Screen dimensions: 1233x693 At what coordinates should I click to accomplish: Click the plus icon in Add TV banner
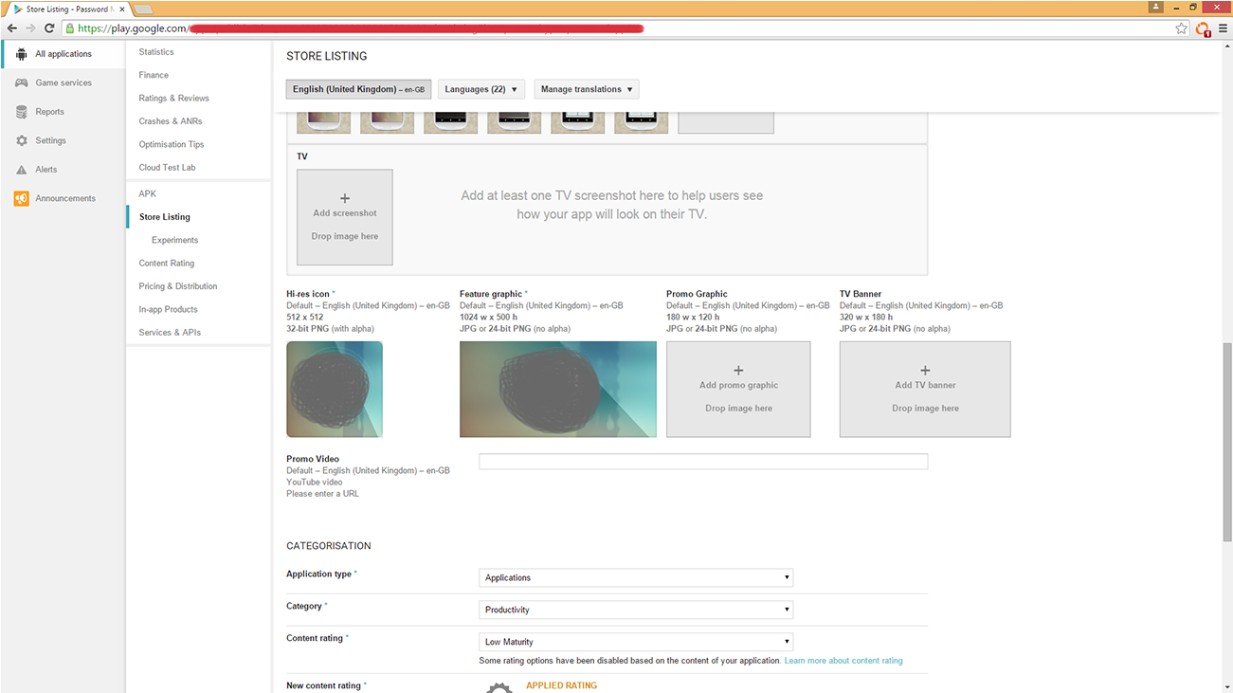pyautogui.click(x=925, y=371)
